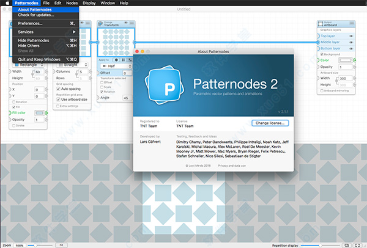Toggle the Use artboard size checkbox

click(58, 100)
